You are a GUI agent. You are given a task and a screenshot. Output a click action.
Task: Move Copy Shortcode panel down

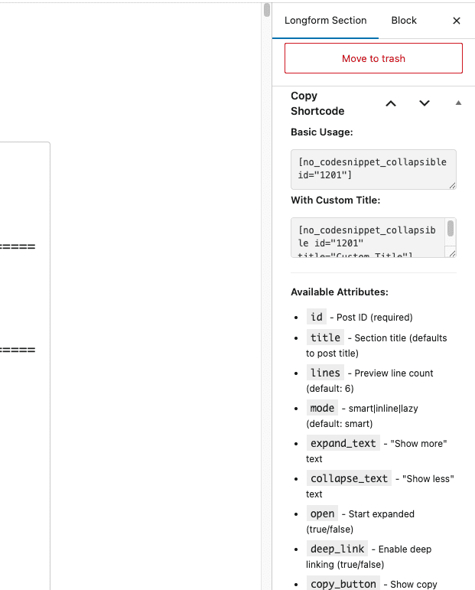(425, 103)
